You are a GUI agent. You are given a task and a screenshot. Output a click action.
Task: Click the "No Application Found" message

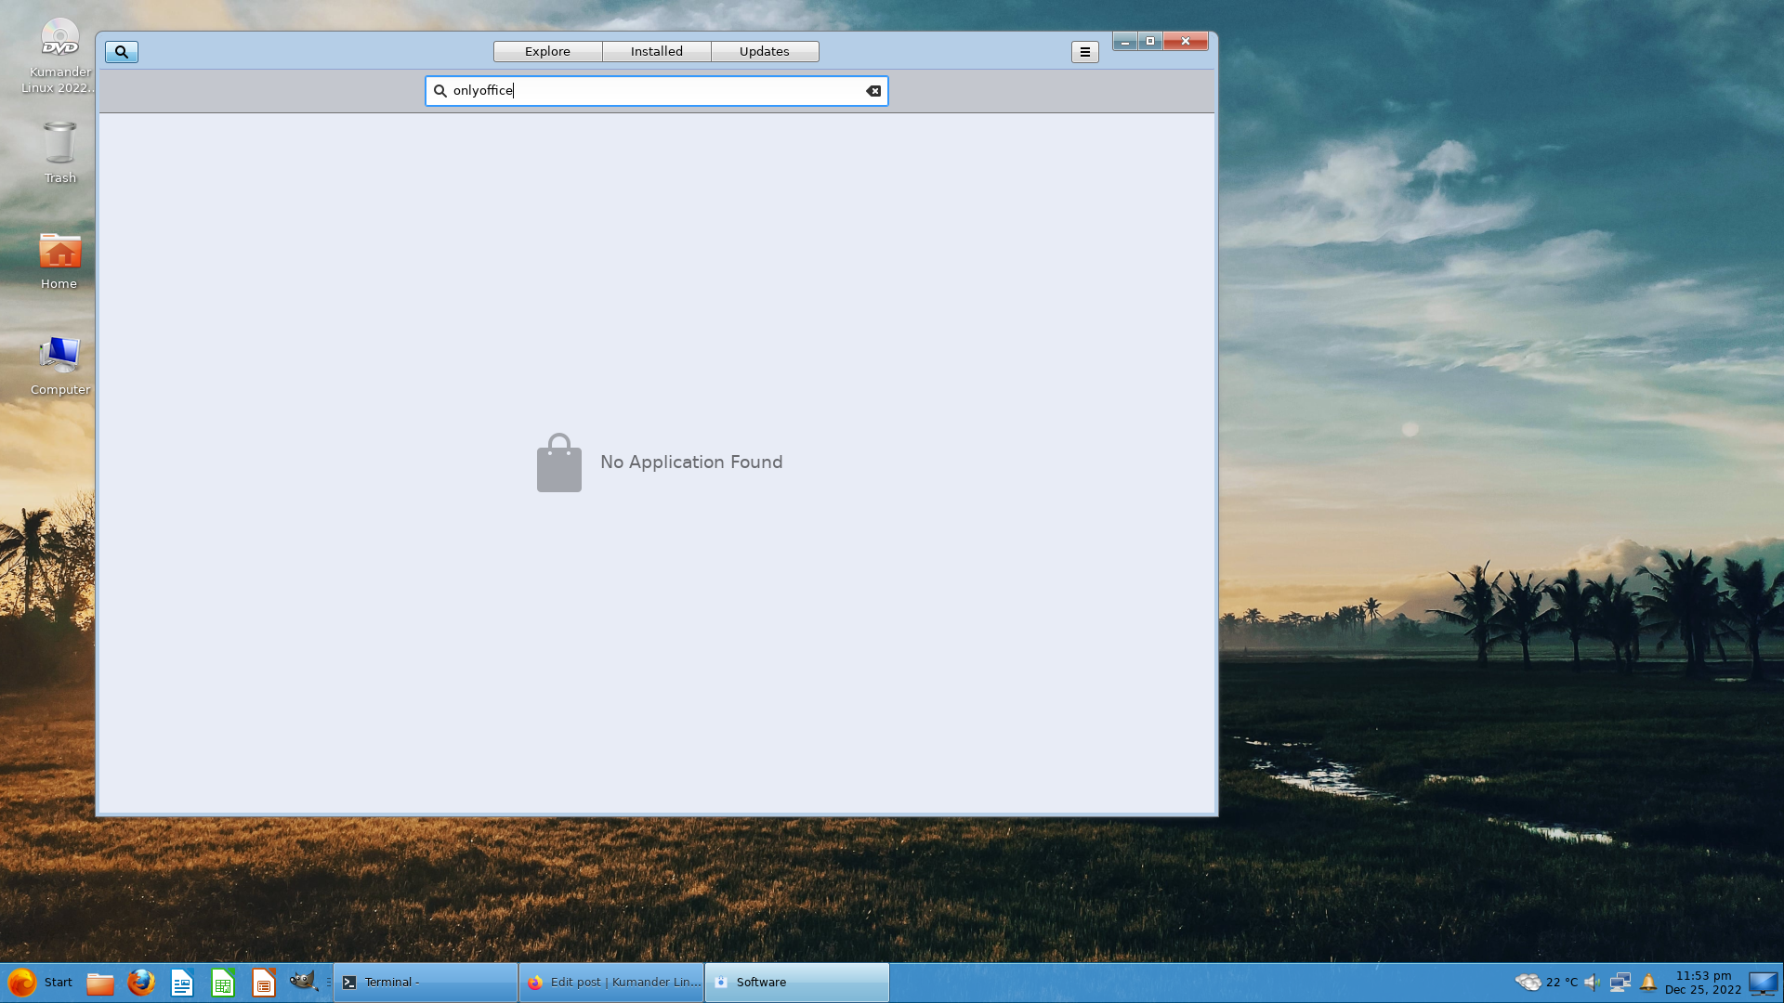[691, 462]
